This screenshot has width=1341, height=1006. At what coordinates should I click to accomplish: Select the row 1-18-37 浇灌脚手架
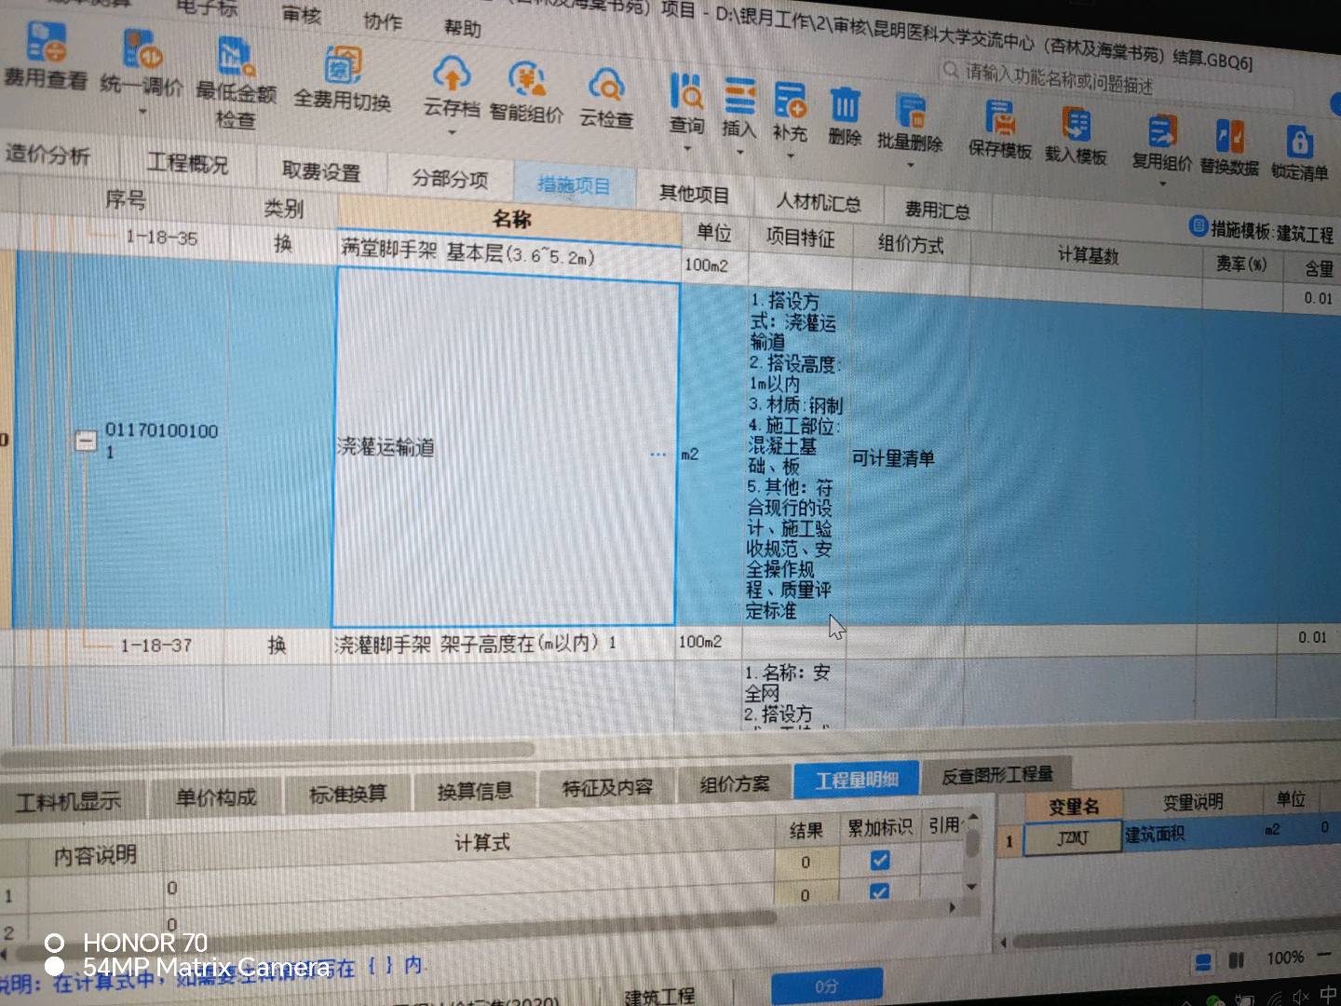(x=670, y=644)
